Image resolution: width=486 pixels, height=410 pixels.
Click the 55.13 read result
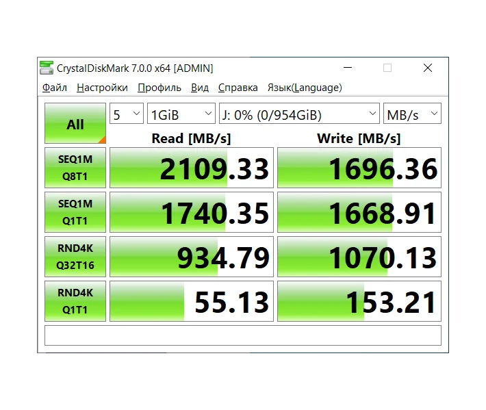pos(192,301)
